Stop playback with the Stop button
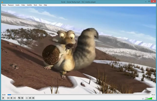This screenshot has height=101, width=157. pyautogui.click(x=11, y=98)
